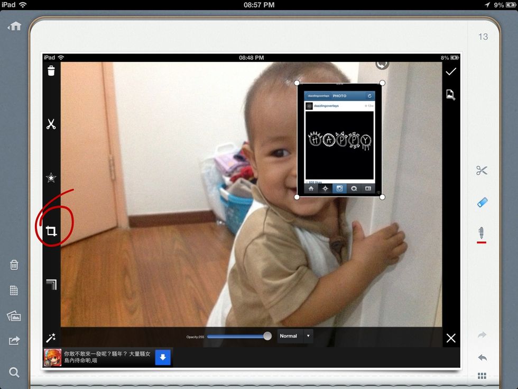Viewport: 518px width, 389px height.
Task: Choose the blue eraser tool on the right sidebar
Action: click(482, 202)
